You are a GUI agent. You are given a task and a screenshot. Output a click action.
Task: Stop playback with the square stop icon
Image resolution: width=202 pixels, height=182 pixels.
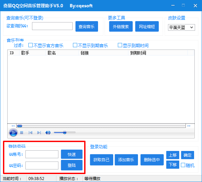(x=22, y=132)
